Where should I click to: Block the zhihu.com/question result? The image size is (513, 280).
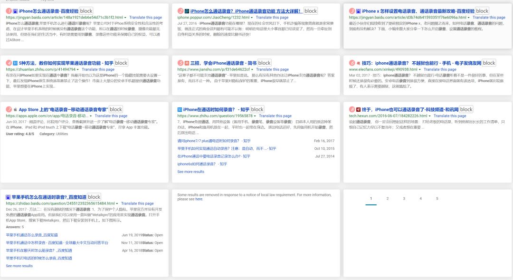coord(257,109)
